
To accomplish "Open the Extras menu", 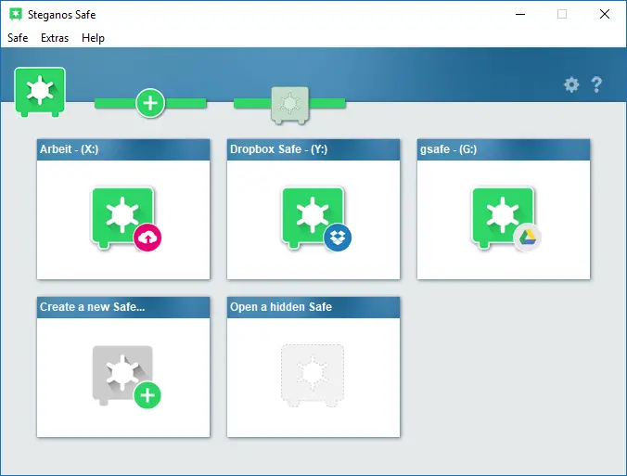I will pos(55,38).
